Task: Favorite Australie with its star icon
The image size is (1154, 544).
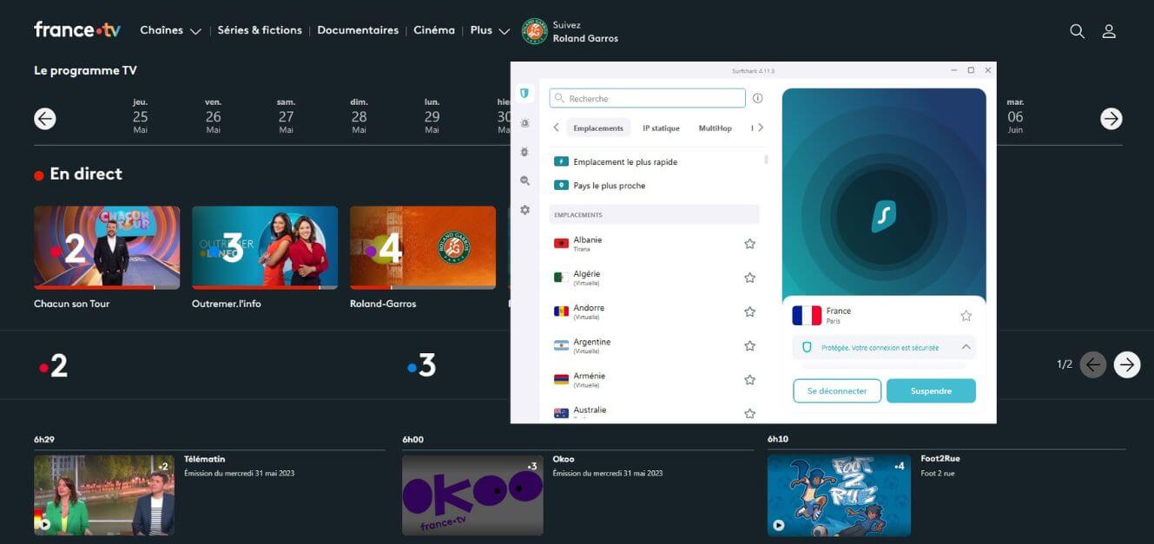Action: pyautogui.click(x=749, y=413)
